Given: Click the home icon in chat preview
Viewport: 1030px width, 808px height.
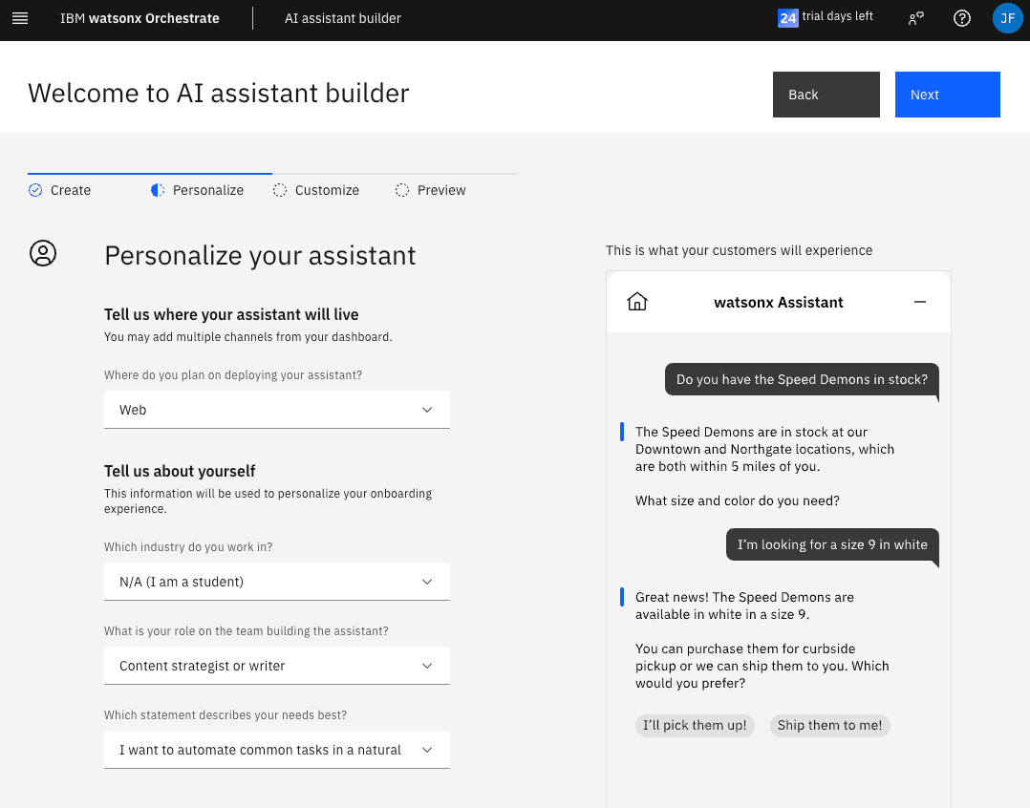Looking at the screenshot, I should [637, 302].
